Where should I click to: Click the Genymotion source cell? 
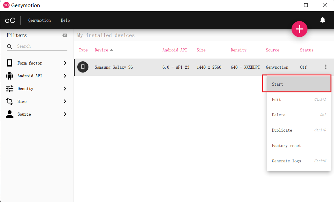coord(277,67)
